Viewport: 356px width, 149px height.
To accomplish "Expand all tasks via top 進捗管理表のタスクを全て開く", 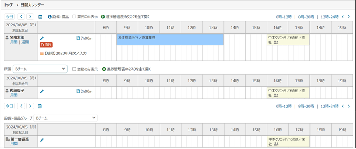I will [127, 17].
